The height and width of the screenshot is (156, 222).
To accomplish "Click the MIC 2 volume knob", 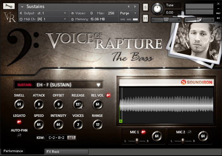I will (x=203, y=136).
